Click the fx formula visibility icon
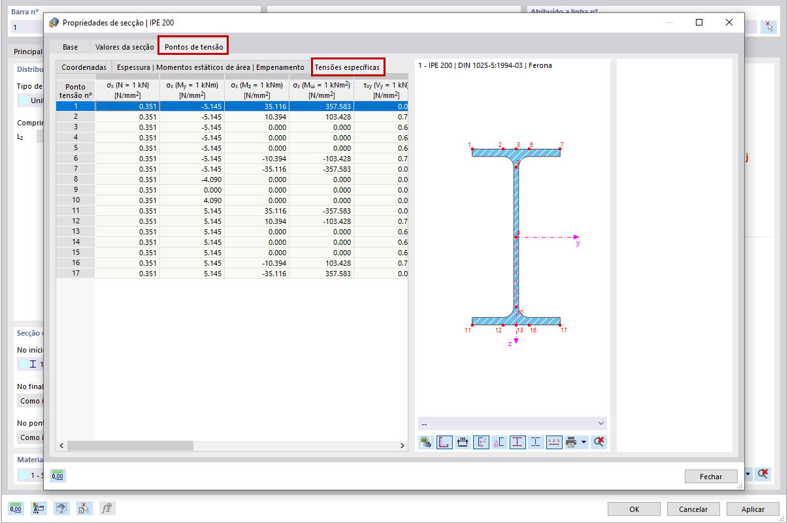 (107, 509)
